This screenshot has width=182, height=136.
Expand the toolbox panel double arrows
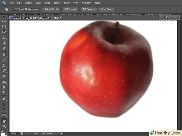pyautogui.click(x=1, y=14)
